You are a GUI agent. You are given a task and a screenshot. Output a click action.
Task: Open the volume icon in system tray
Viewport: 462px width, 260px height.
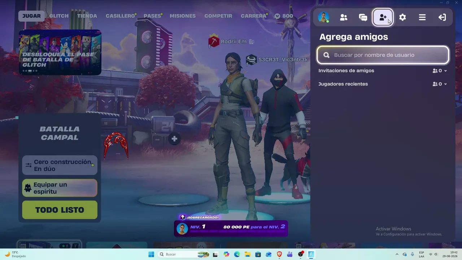436,254
